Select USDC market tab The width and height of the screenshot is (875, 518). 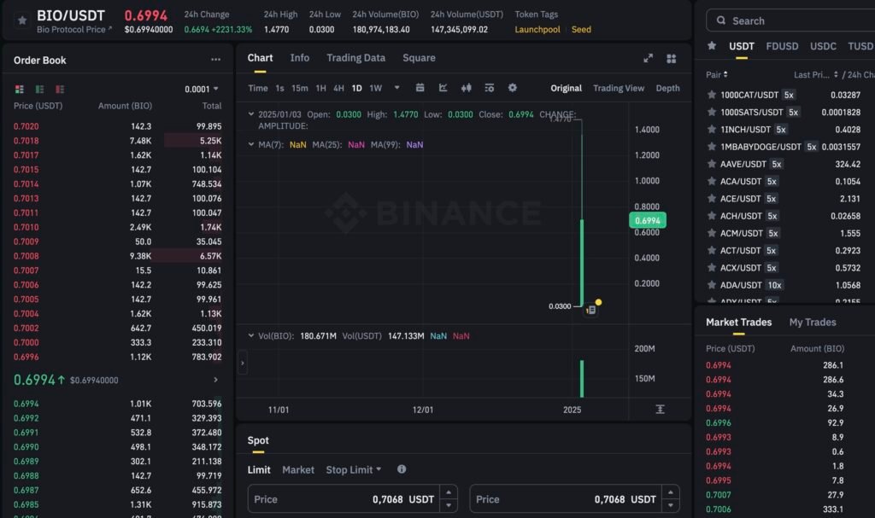[823, 46]
